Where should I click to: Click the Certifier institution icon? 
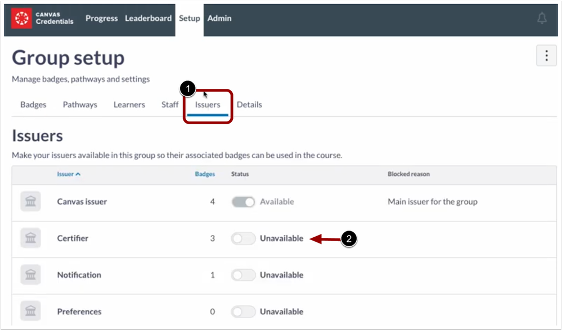tap(31, 238)
